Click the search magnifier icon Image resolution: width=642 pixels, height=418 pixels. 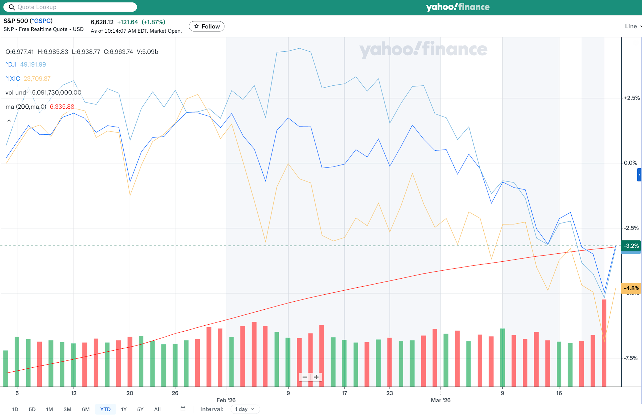[12, 7]
